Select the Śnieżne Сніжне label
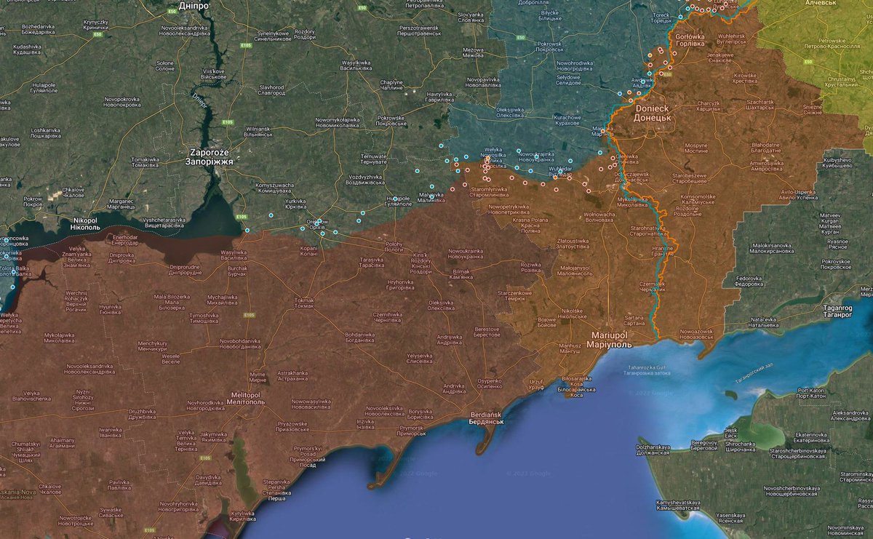Viewport: 873px width, 539px height. [812, 110]
